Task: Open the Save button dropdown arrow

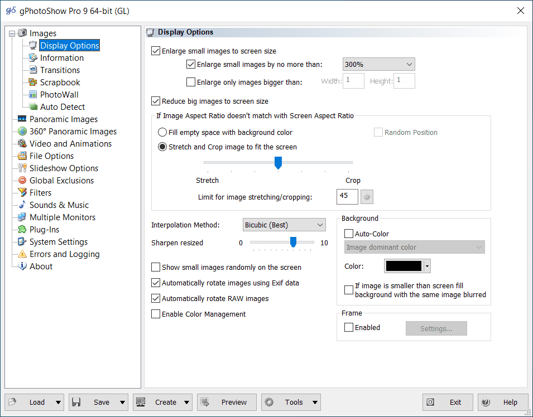Action: (122, 403)
